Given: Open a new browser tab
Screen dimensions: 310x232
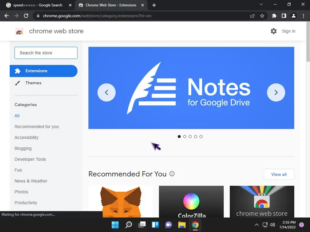Looking at the screenshot, I should [x=154, y=5].
